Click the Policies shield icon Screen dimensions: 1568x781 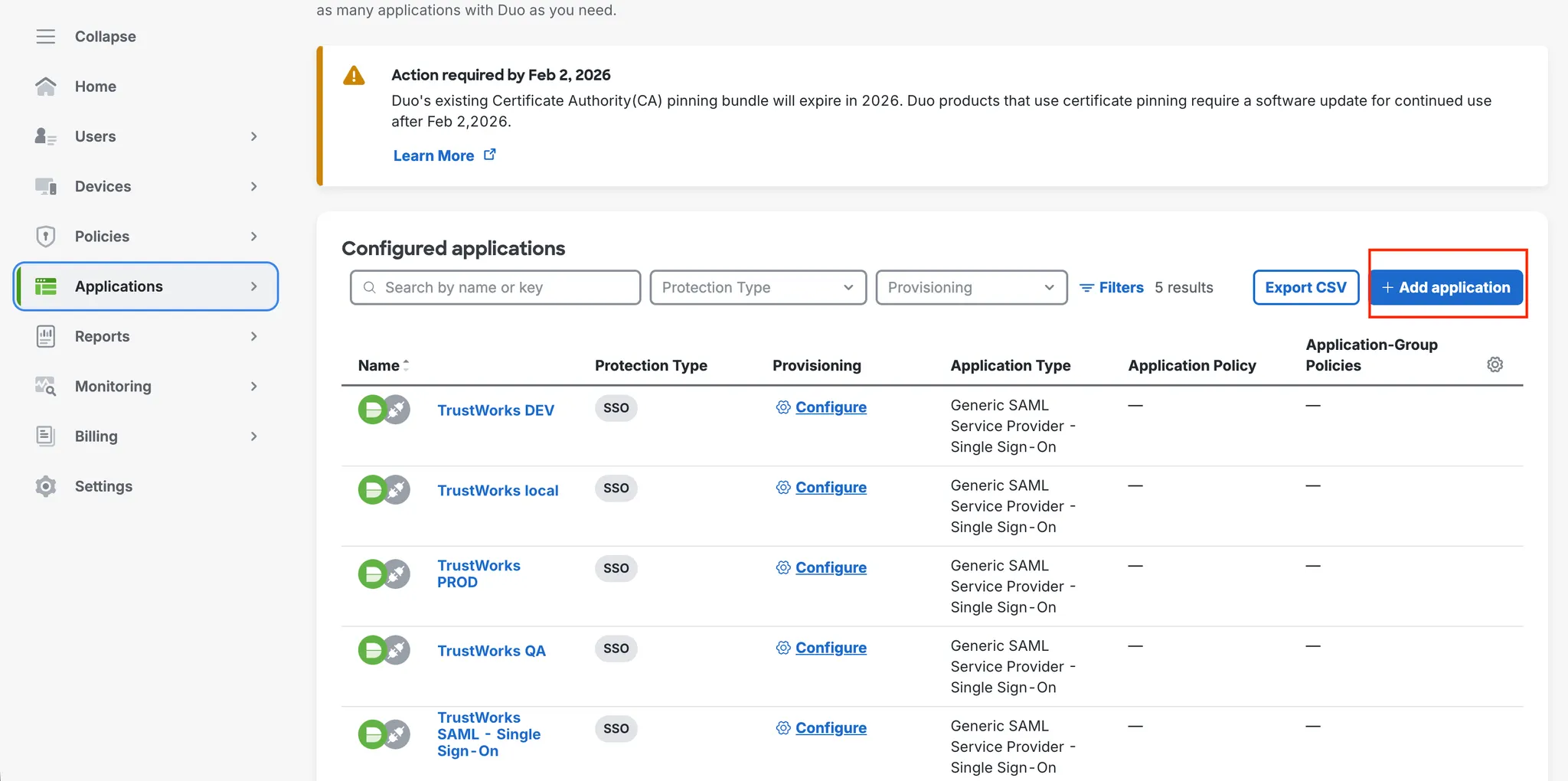[x=46, y=236]
